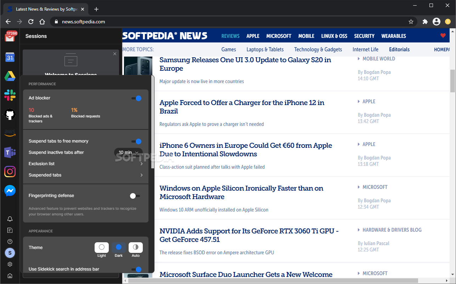Open notifications bell in sidebar
The height and width of the screenshot is (284, 456).
click(10, 219)
